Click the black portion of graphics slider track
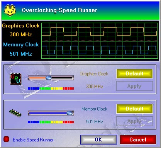161x148 pixels. 62,78
